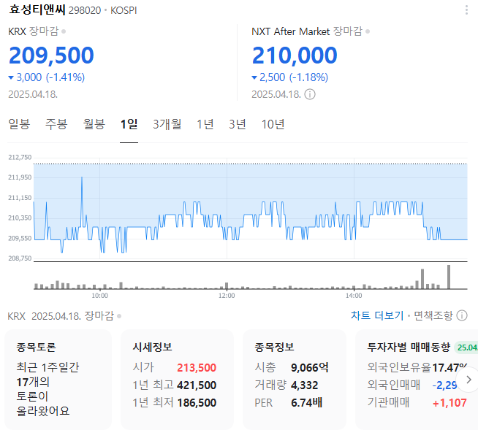
Task: Open the 면책조항 link
Action: pyautogui.click(x=433, y=315)
